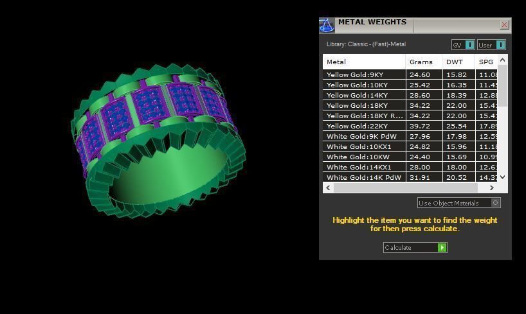Sort by the Metal column header
Screen dimensions: 526x314
[364, 62]
